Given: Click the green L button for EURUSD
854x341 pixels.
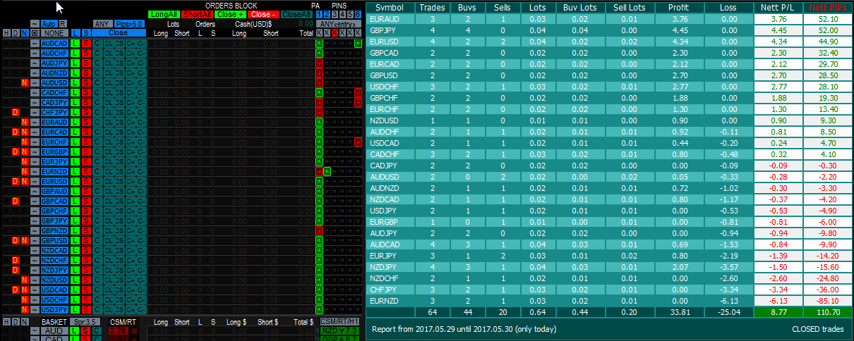Looking at the screenshot, I should click(76, 181).
